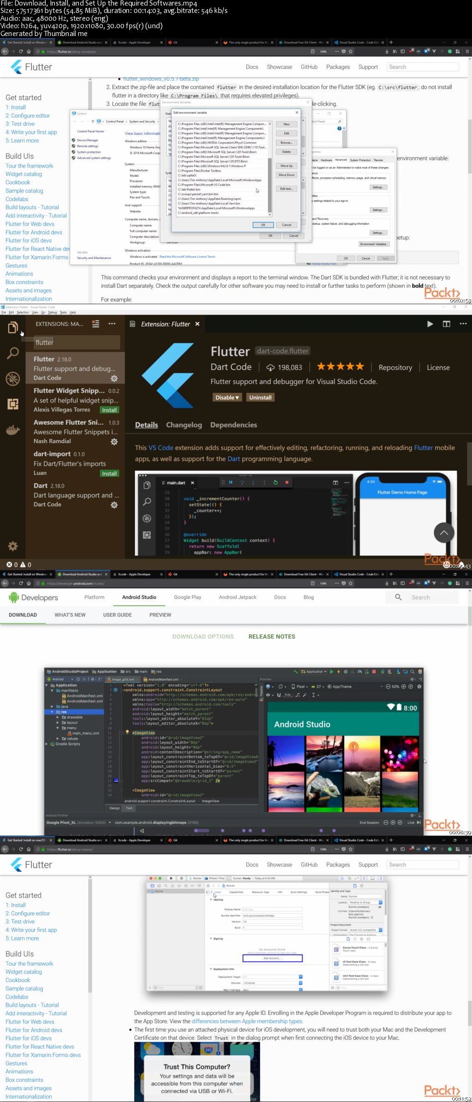The image size is (472, 1102).
Task: Click the download count 198,083 icon
Action: click(271, 367)
